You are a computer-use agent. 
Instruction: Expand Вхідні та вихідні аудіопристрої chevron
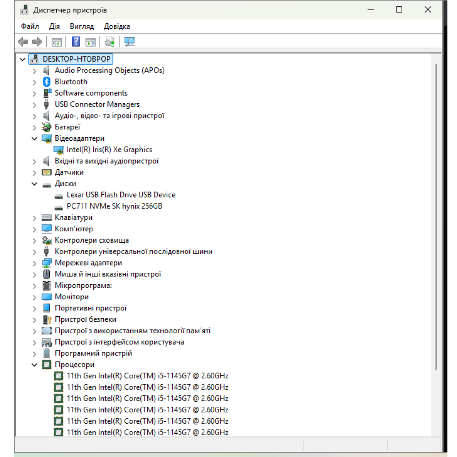(x=34, y=161)
